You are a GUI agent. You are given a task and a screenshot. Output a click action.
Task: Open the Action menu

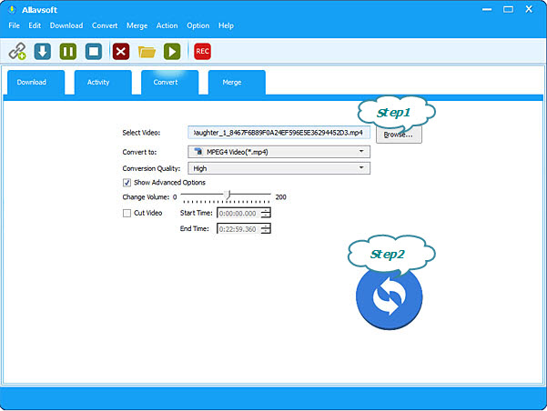tap(167, 25)
